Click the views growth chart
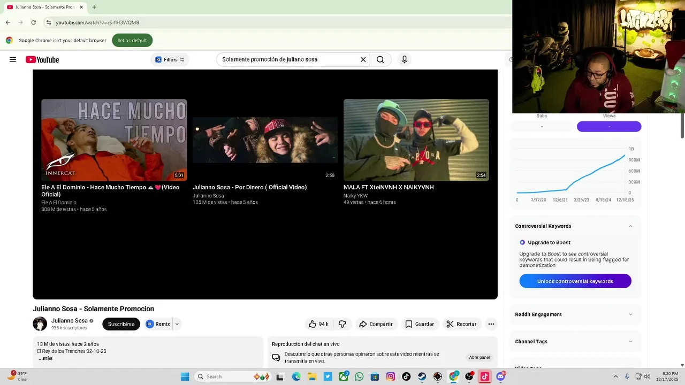 [575, 174]
